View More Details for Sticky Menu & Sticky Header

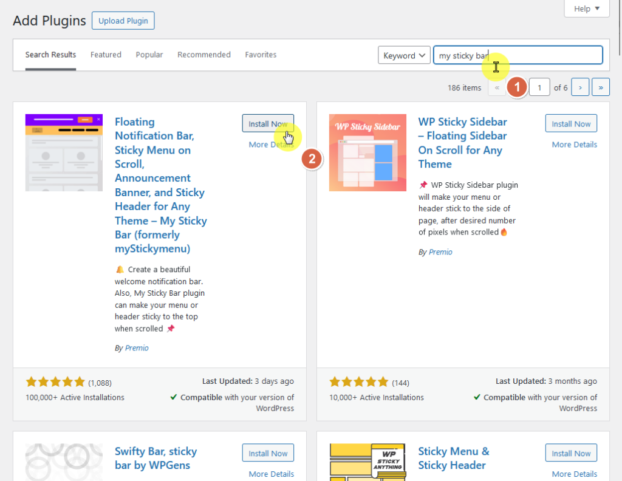click(575, 474)
